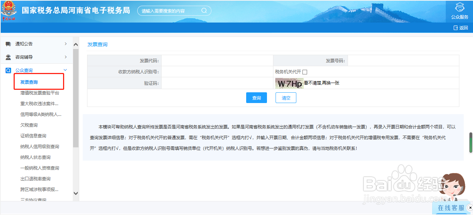This screenshot has width=473, height=215.
Task: Click the search magnifier icon
Action: click(x=204, y=11)
